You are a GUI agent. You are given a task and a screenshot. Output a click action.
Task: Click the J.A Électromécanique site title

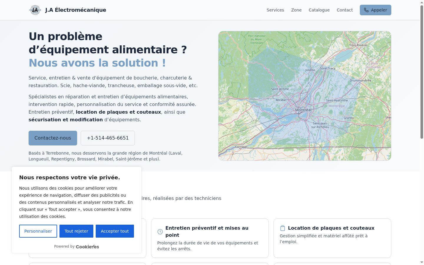[x=76, y=10]
